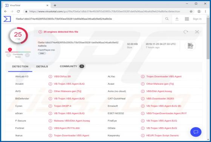Click Avast result Other:Malware-gen
Screen dimensions: 211x142
(x=160, y=84)
